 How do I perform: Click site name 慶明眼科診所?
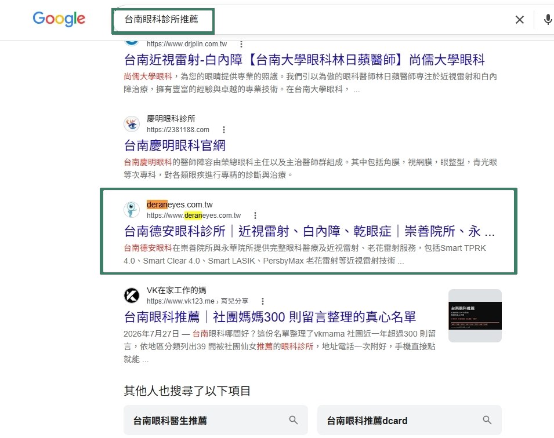coord(171,119)
